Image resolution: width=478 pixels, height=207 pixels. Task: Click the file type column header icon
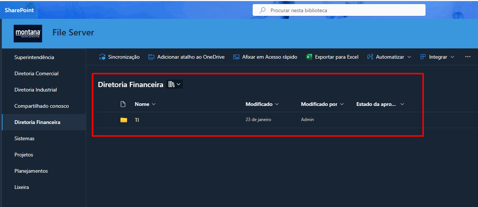(123, 104)
